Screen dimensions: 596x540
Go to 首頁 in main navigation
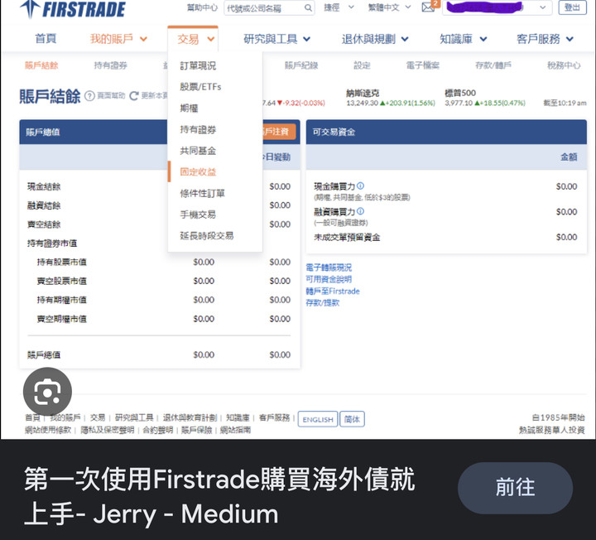46,39
